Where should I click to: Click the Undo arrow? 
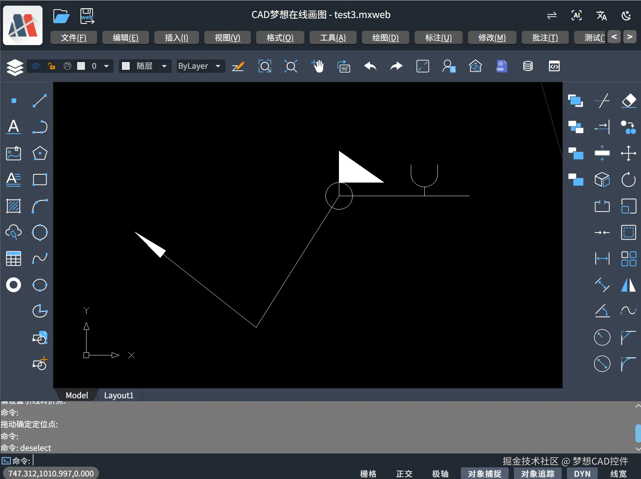tap(370, 66)
